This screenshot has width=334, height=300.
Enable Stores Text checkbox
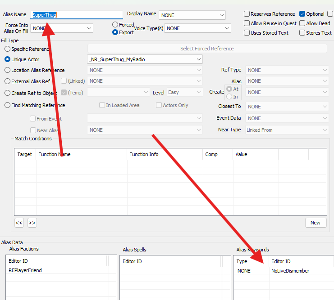pyautogui.click(x=302, y=33)
